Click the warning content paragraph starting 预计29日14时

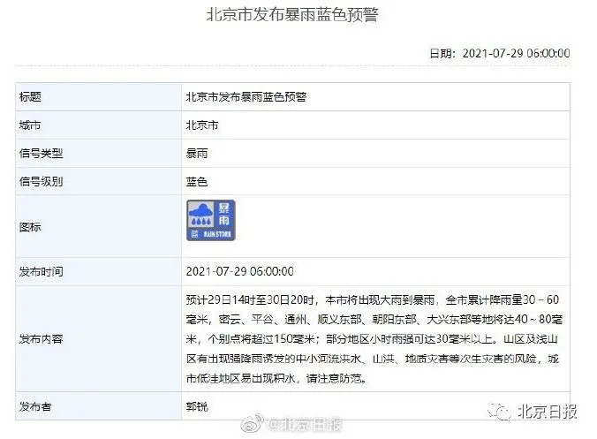[x=374, y=339]
